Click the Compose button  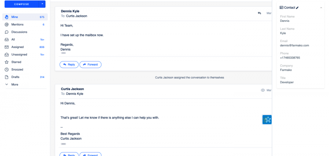click(22, 4)
